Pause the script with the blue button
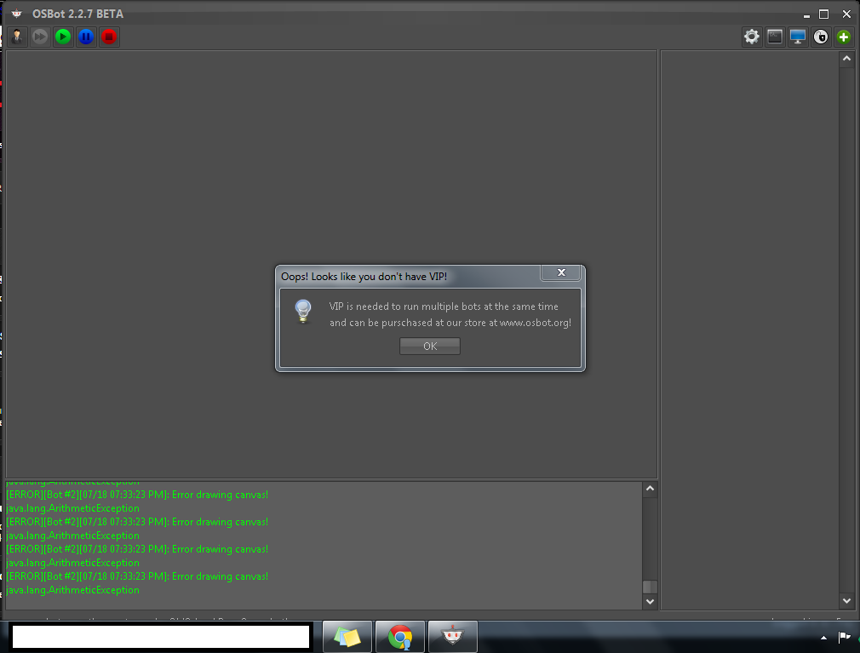This screenshot has height=653, width=860. (x=86, y=37)
